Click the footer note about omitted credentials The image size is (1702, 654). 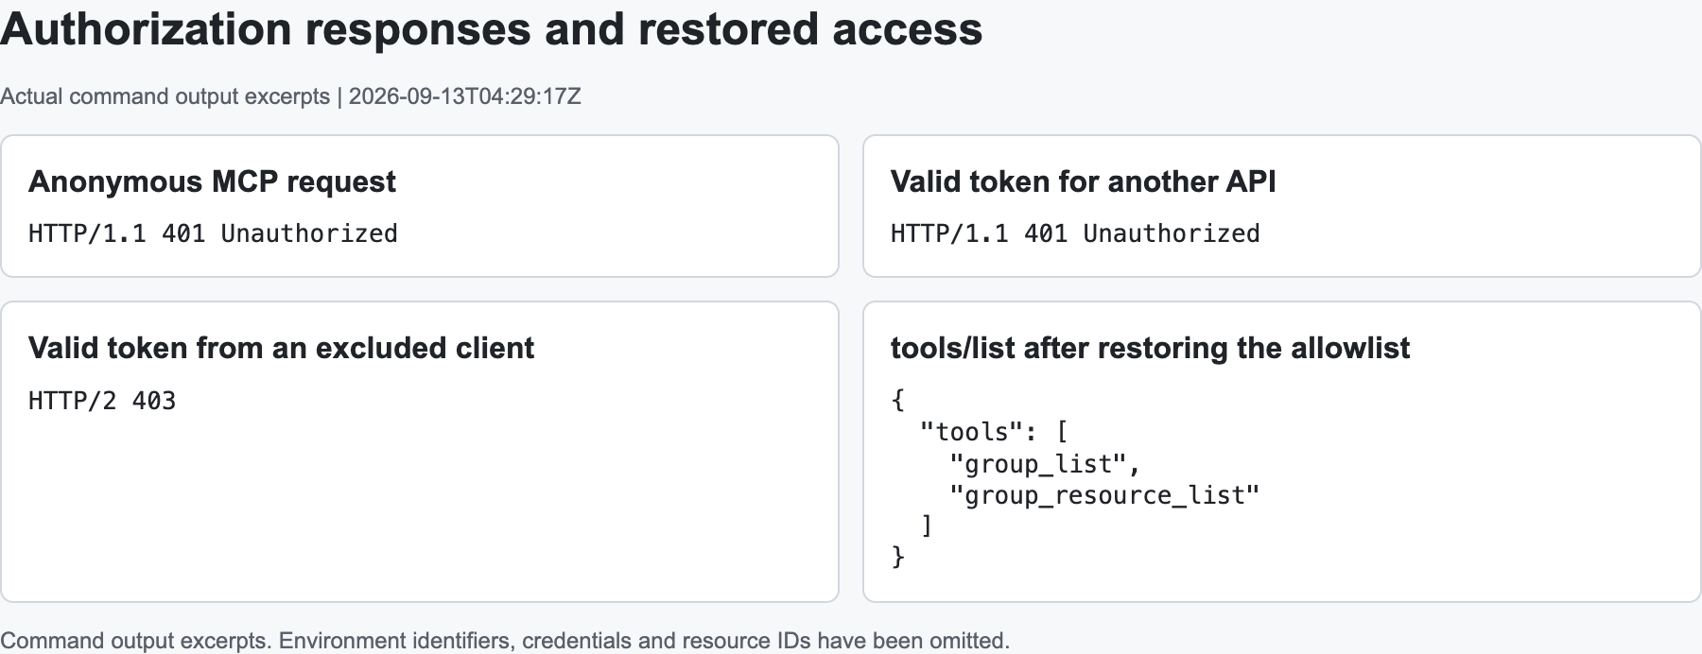coord(505,641)
